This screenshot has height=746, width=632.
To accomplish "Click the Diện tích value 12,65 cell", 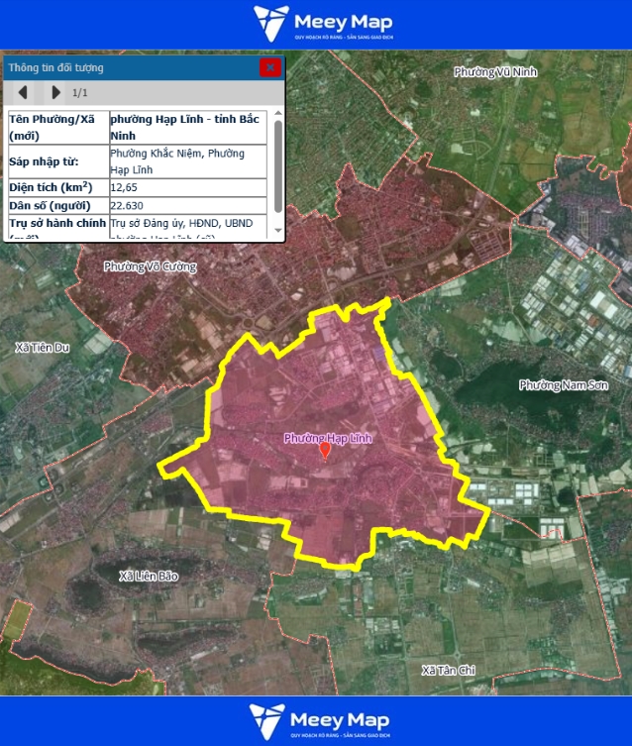I will coord(187,186).
